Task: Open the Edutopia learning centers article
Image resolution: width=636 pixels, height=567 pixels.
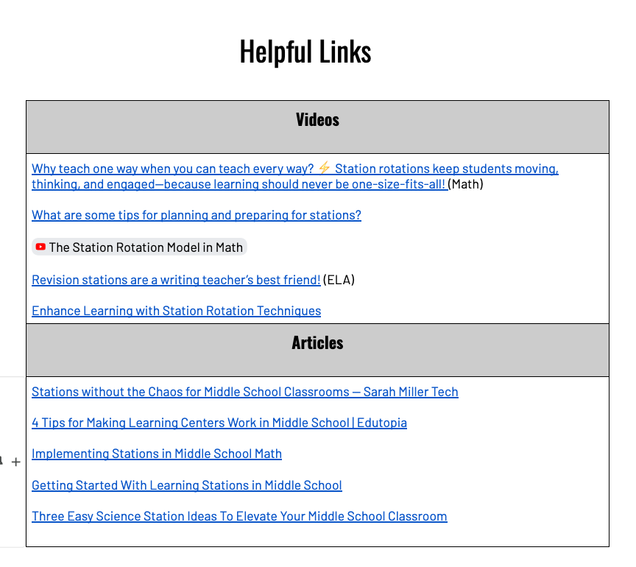Action: [x=219, y=423]
